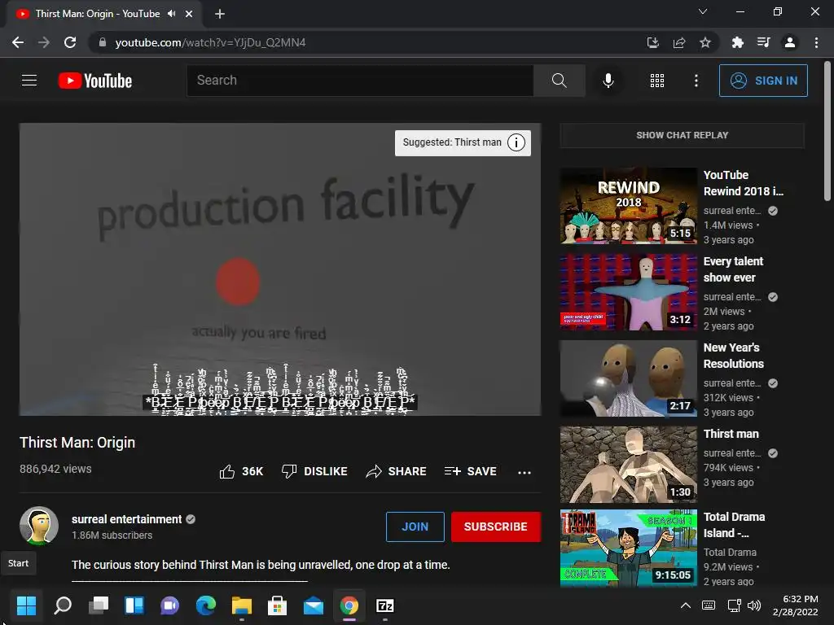Click the address bar URL
The image size is (834, 625).
click(211, 42)
